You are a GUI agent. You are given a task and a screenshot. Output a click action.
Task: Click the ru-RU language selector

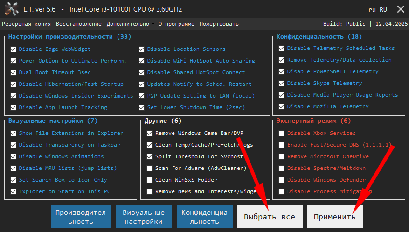pos(378,10)
